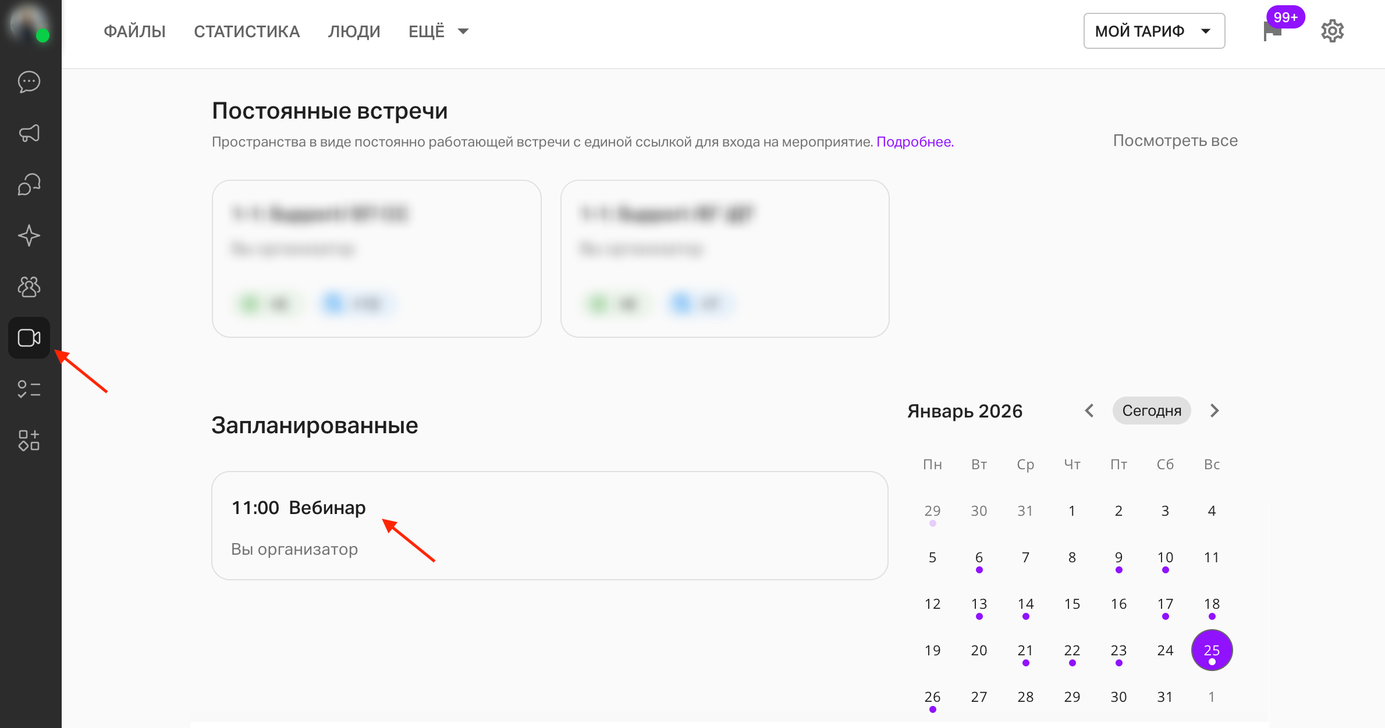
Task: Click the flag notifications icon
Action: coord(1273,31)
